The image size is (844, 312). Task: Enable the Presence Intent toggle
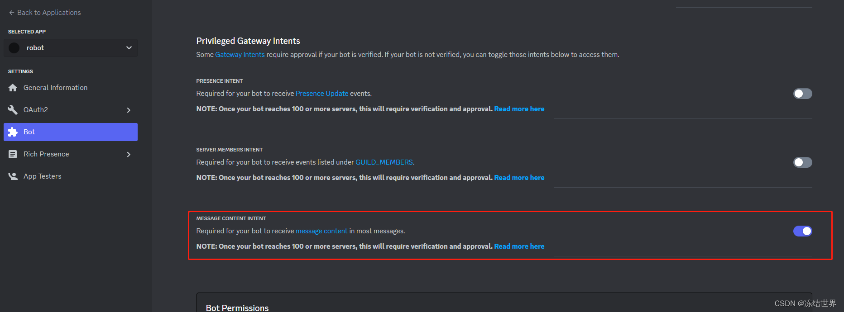pos(802,94)
